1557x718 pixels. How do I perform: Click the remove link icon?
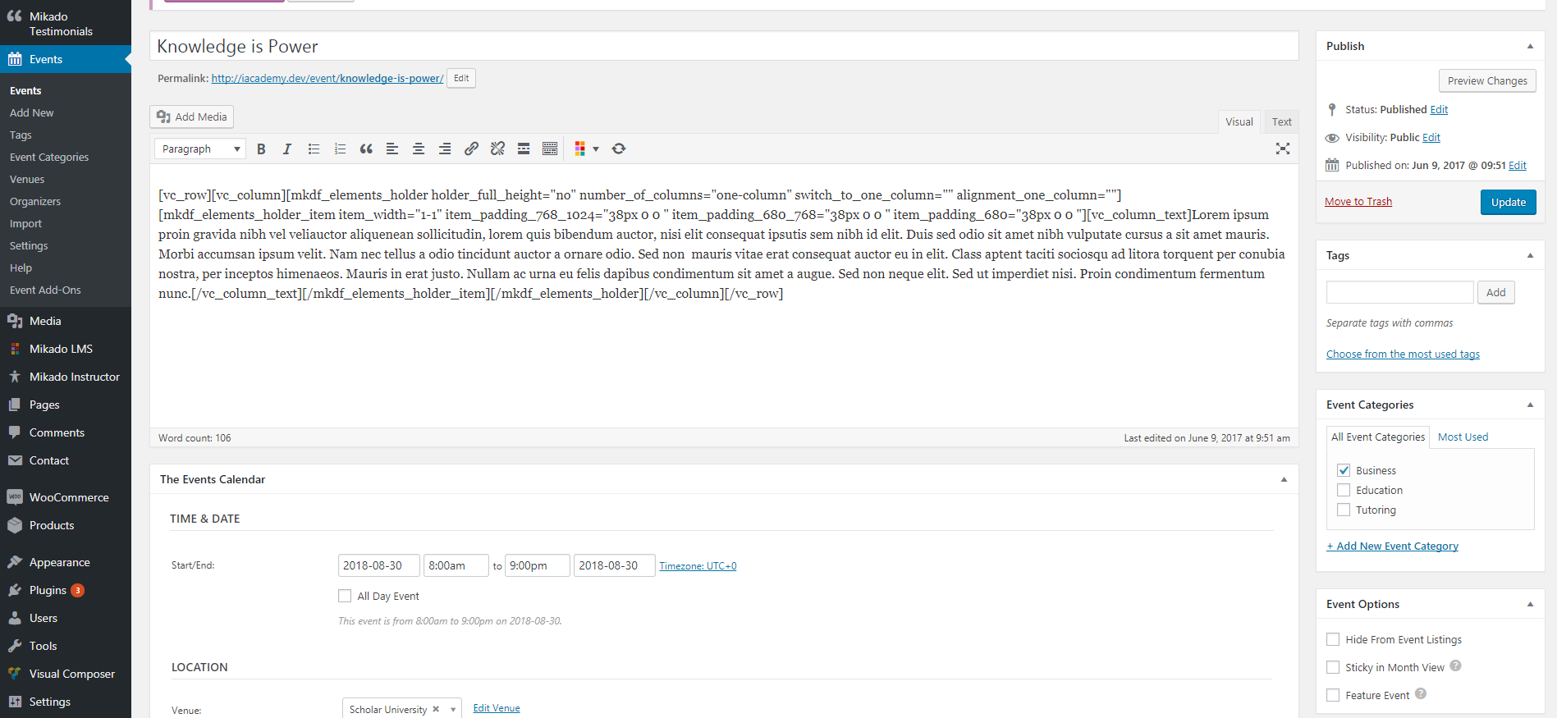(497, 149)
